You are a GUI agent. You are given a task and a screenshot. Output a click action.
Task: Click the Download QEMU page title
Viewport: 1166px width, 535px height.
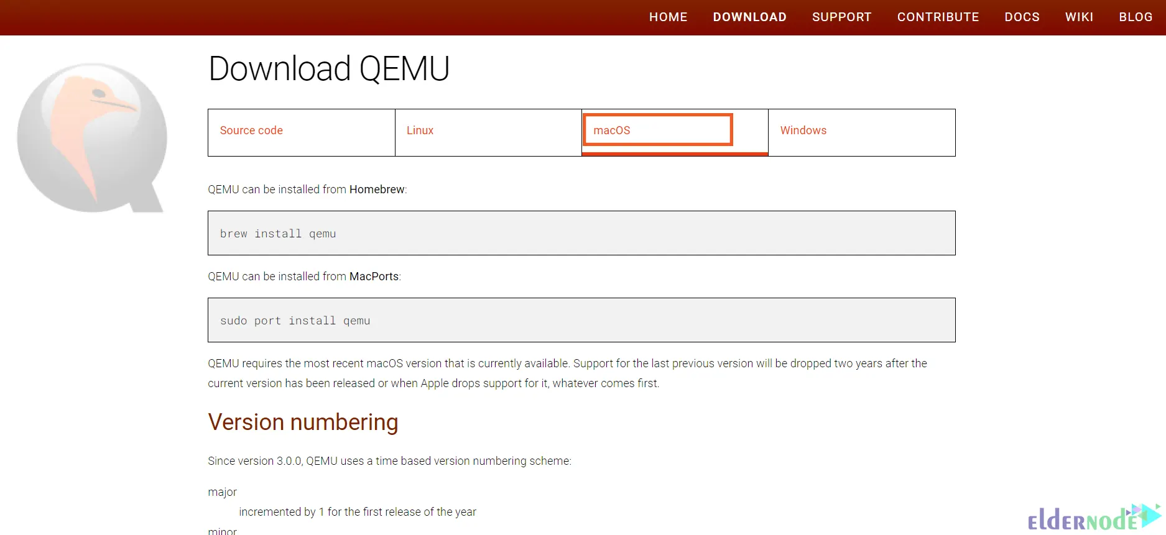pyautogui.click(x=329, y=68)
